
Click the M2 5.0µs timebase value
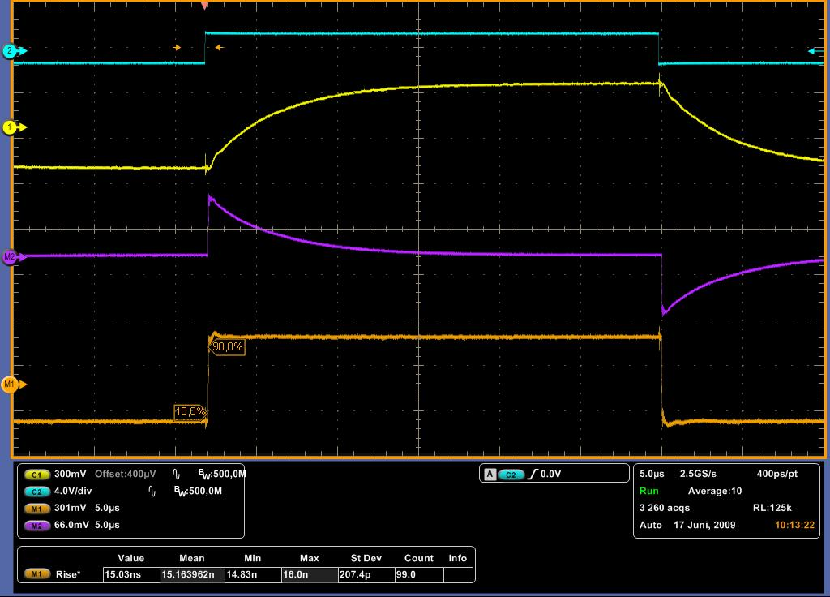click(x=108, y=525)
